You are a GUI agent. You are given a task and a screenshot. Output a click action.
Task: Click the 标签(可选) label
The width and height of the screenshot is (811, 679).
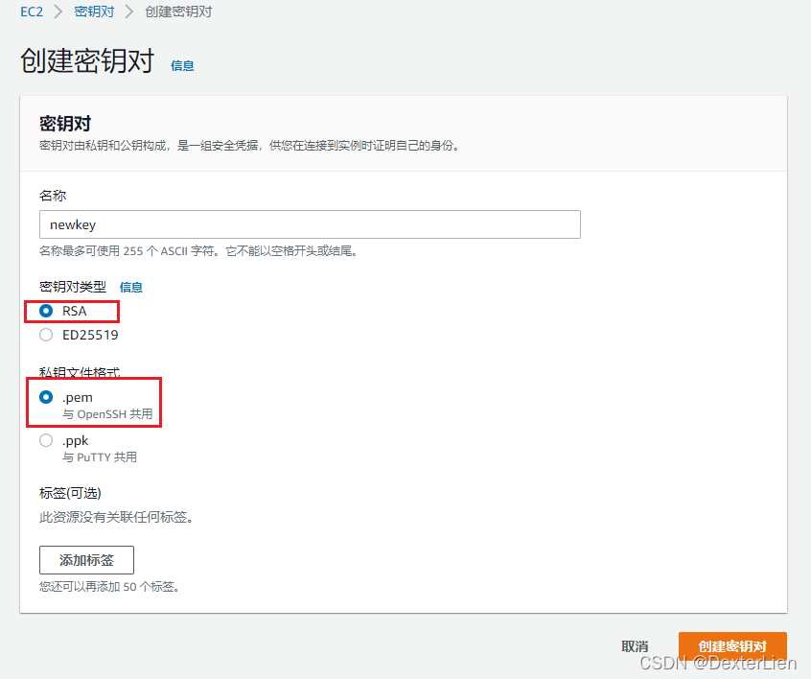click(70, 493)
